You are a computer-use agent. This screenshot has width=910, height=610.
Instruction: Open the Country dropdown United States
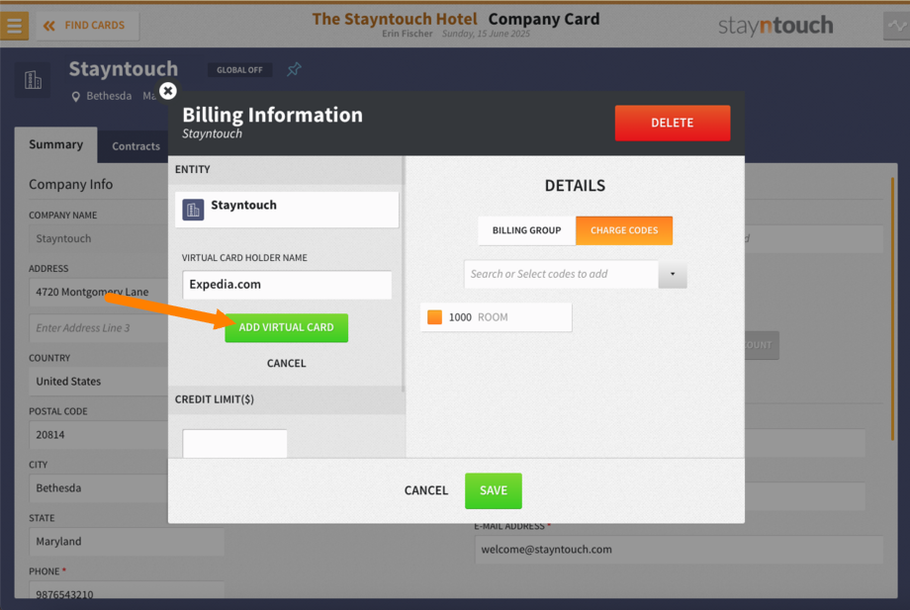coord(99,382)
